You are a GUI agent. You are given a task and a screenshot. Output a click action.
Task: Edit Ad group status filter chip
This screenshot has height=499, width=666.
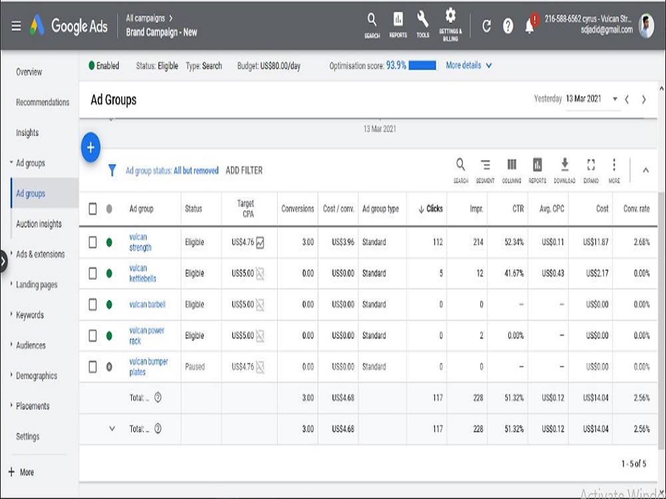pos(172,170)
